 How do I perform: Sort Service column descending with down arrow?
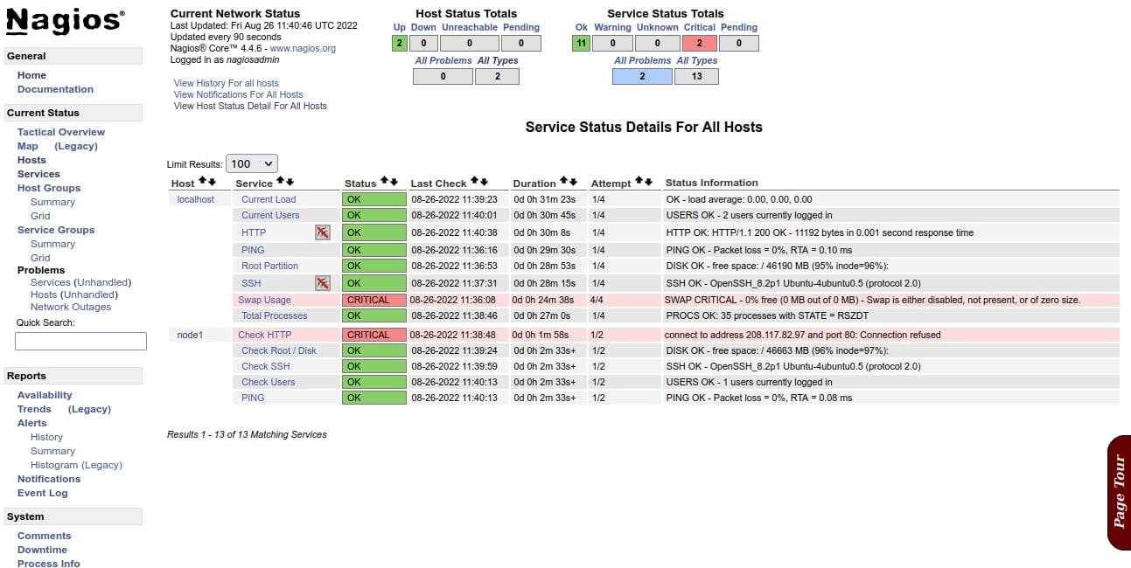(290, 181)
